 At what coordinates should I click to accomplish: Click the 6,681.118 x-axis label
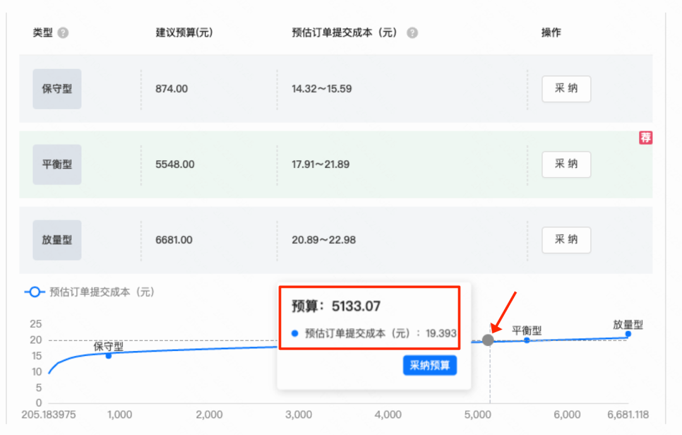pos(628,415)
